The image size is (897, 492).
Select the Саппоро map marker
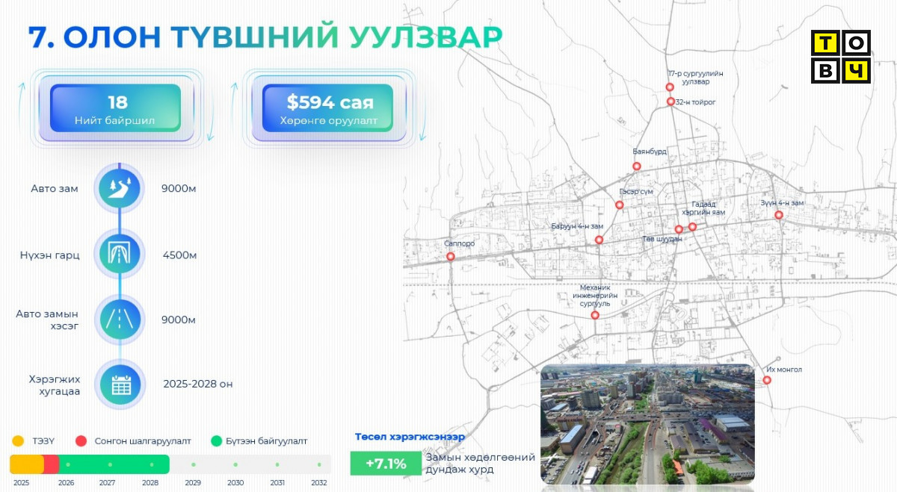451,257
